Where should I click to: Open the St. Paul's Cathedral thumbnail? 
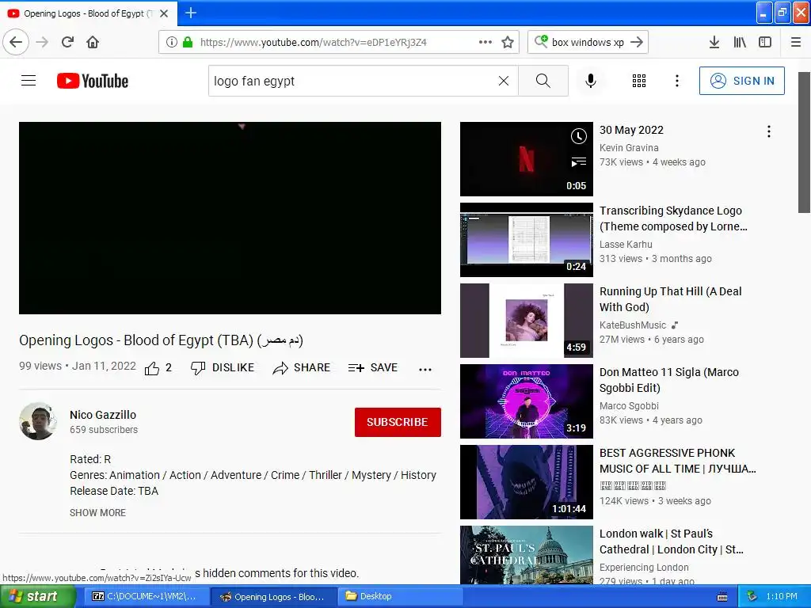527,555
